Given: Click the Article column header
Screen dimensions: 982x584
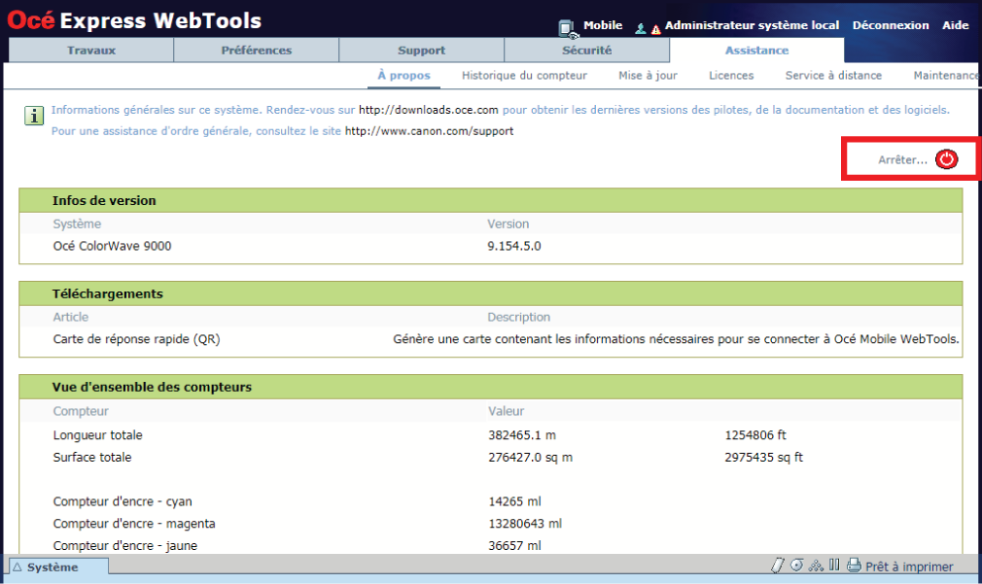Looking at the screenshot, I should pyautogui.click(x=70, y=317).
